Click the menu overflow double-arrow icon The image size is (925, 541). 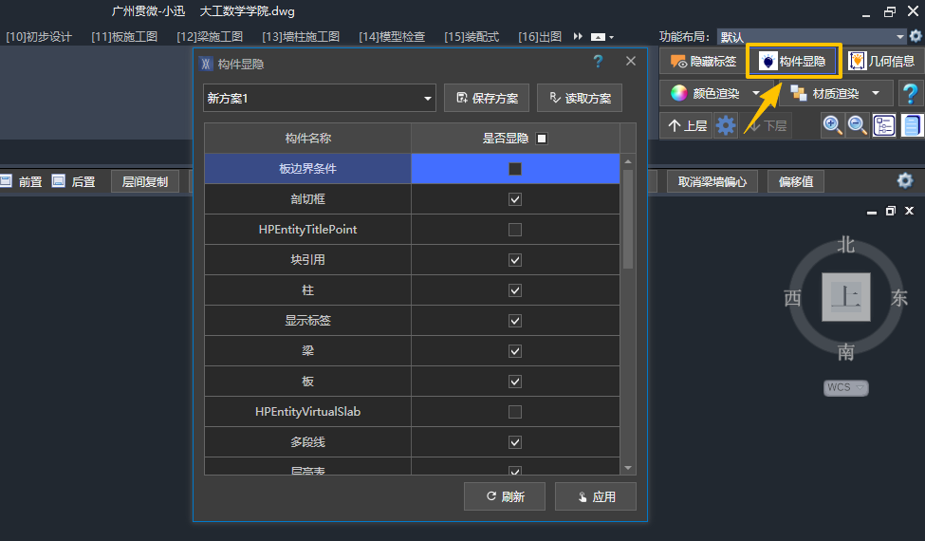pyautogui.click(x=578, y=37)
